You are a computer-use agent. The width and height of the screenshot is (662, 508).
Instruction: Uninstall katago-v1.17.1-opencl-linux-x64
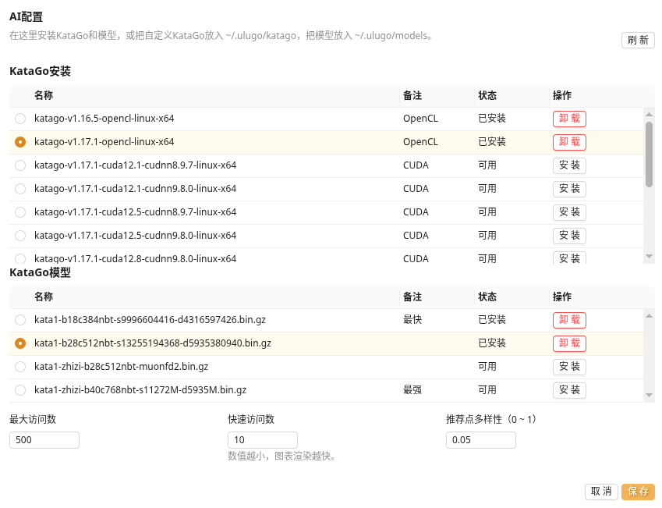[x=569, y=142]
